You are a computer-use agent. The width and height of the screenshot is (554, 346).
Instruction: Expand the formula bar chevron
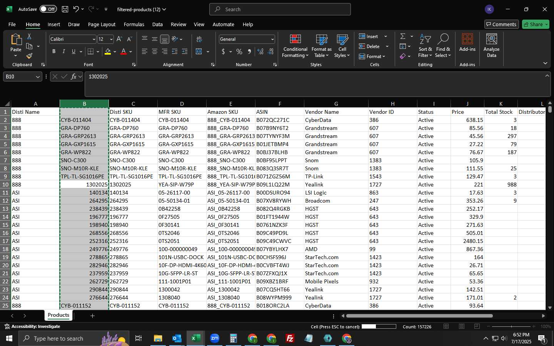(547, 76)
